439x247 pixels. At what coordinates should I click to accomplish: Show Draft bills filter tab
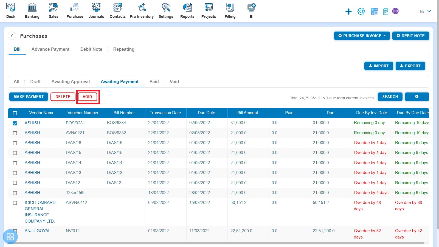click(x=35, y=82)
